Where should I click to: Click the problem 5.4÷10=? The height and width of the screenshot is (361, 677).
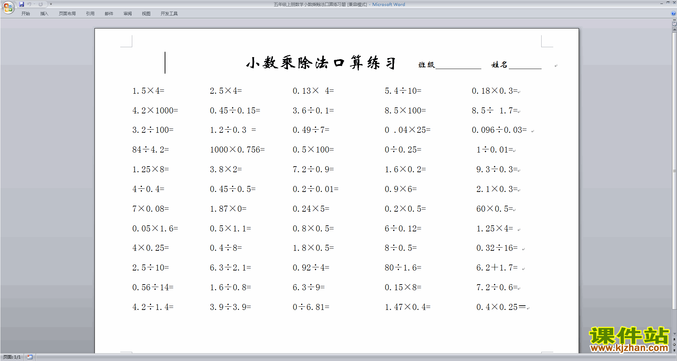click(x=403, y=91)
